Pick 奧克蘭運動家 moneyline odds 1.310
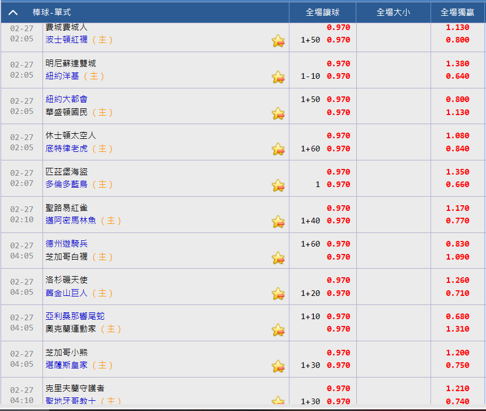The image size is (486, 411). 458,329
